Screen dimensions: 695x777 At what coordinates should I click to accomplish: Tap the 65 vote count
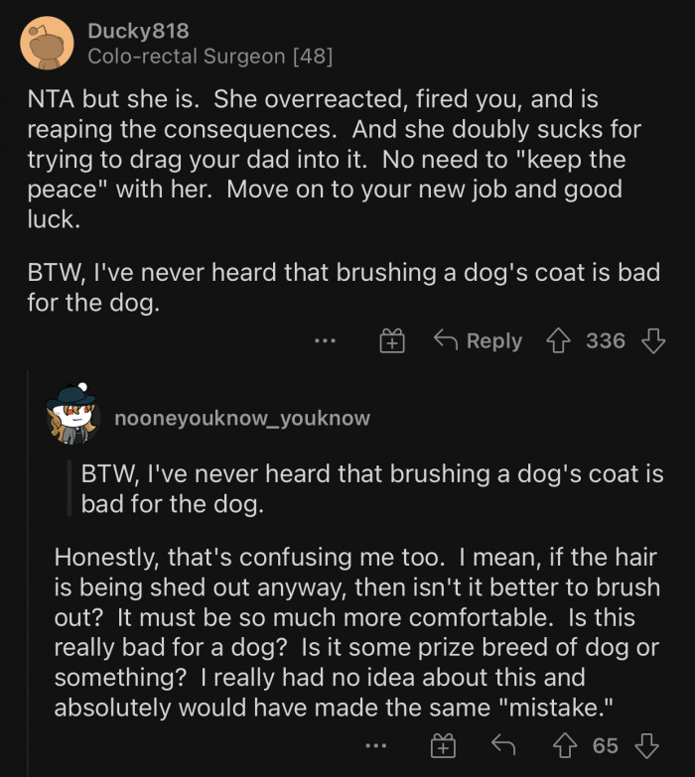(x=605, y=745)
